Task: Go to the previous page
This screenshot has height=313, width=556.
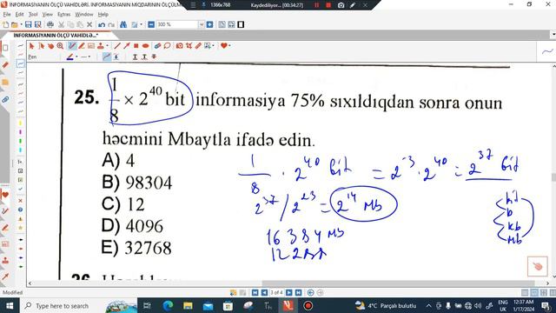Action: coord(264,292)
